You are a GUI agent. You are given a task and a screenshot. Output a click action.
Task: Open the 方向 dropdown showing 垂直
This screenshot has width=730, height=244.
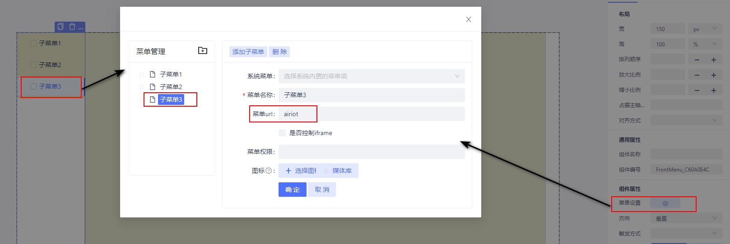click(687, 218)
